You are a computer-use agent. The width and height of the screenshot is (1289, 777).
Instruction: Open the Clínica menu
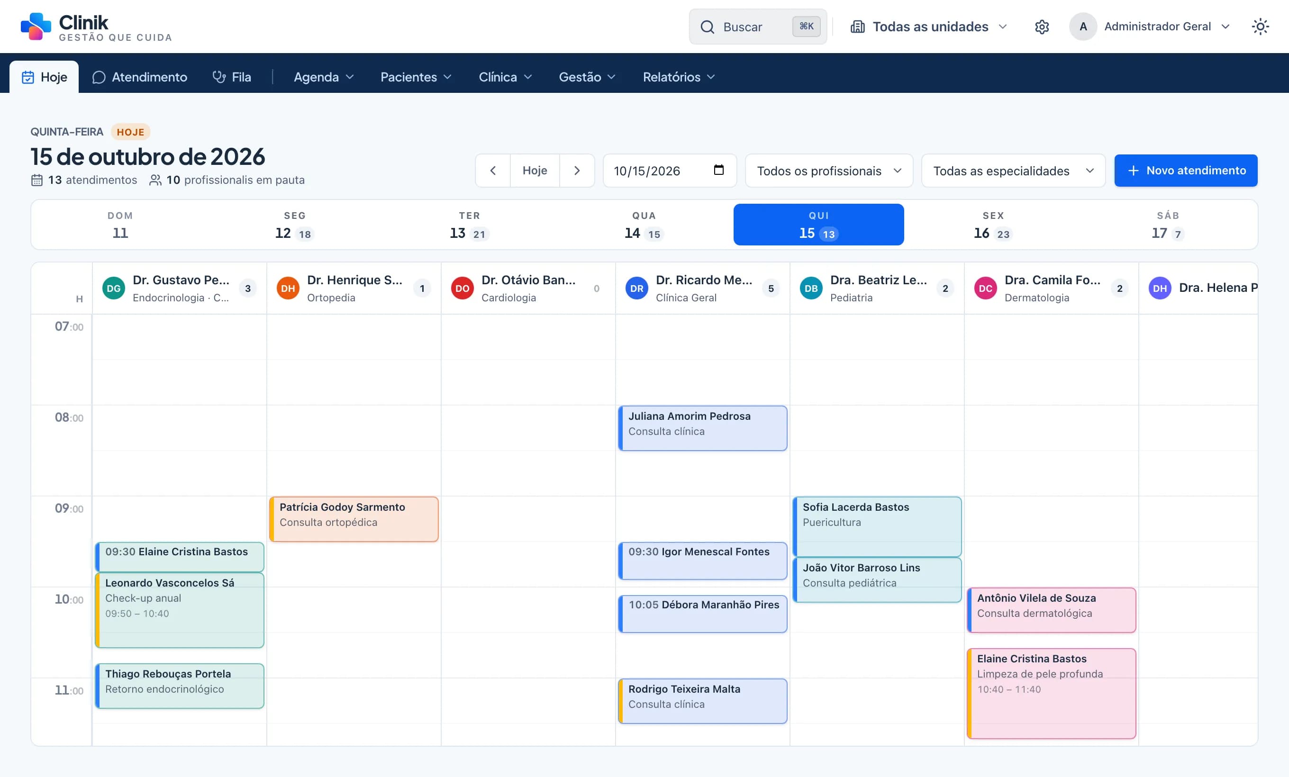coord(505,77)
